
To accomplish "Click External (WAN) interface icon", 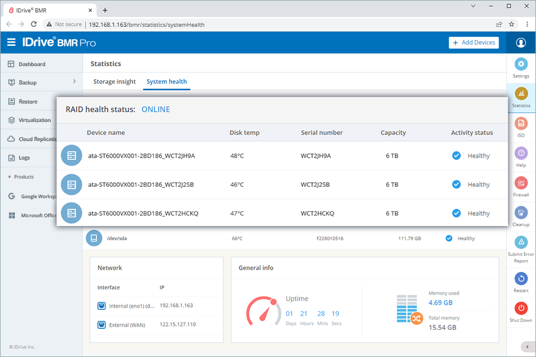I will 101,324.
